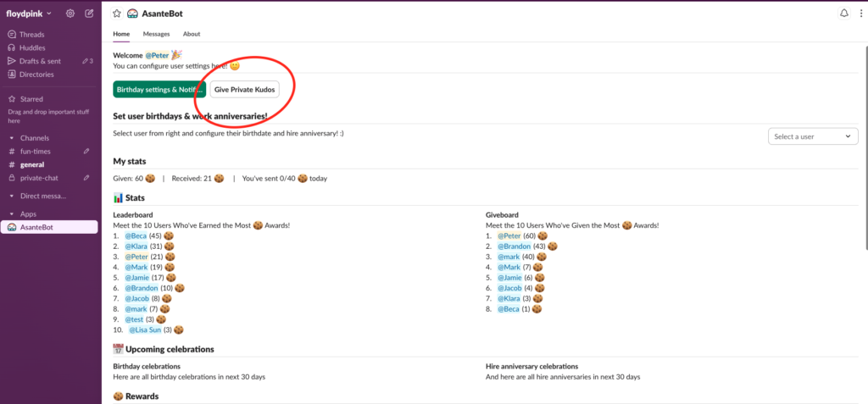The width and height of the screenshot is (868, 404).
Task: Open notification bell settings
Action: [x=843, y=14]
